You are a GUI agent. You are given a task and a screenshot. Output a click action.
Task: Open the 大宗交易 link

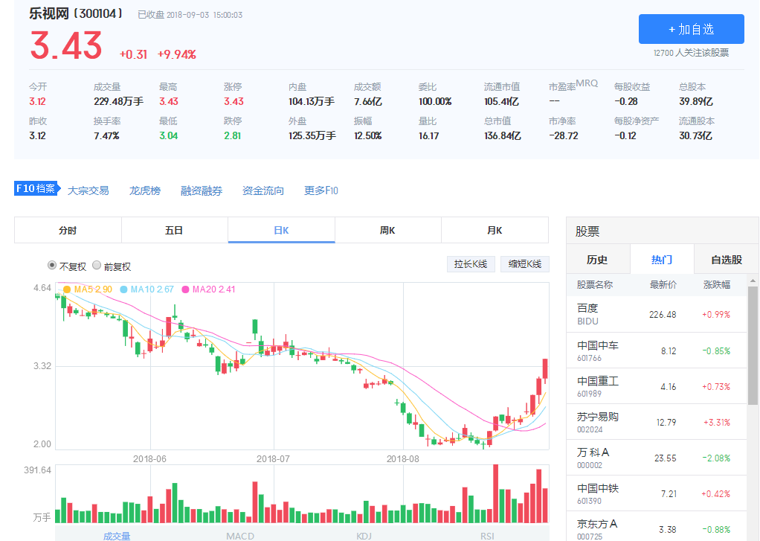coord(88,191)
